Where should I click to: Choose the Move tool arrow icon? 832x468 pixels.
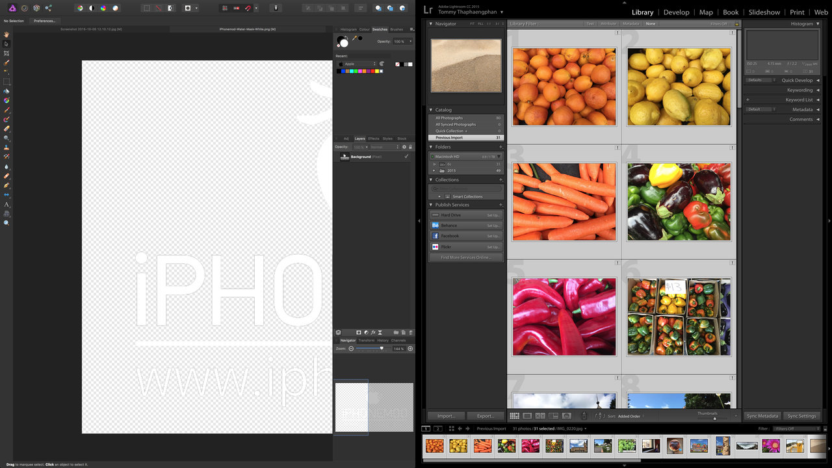point(6,44)
